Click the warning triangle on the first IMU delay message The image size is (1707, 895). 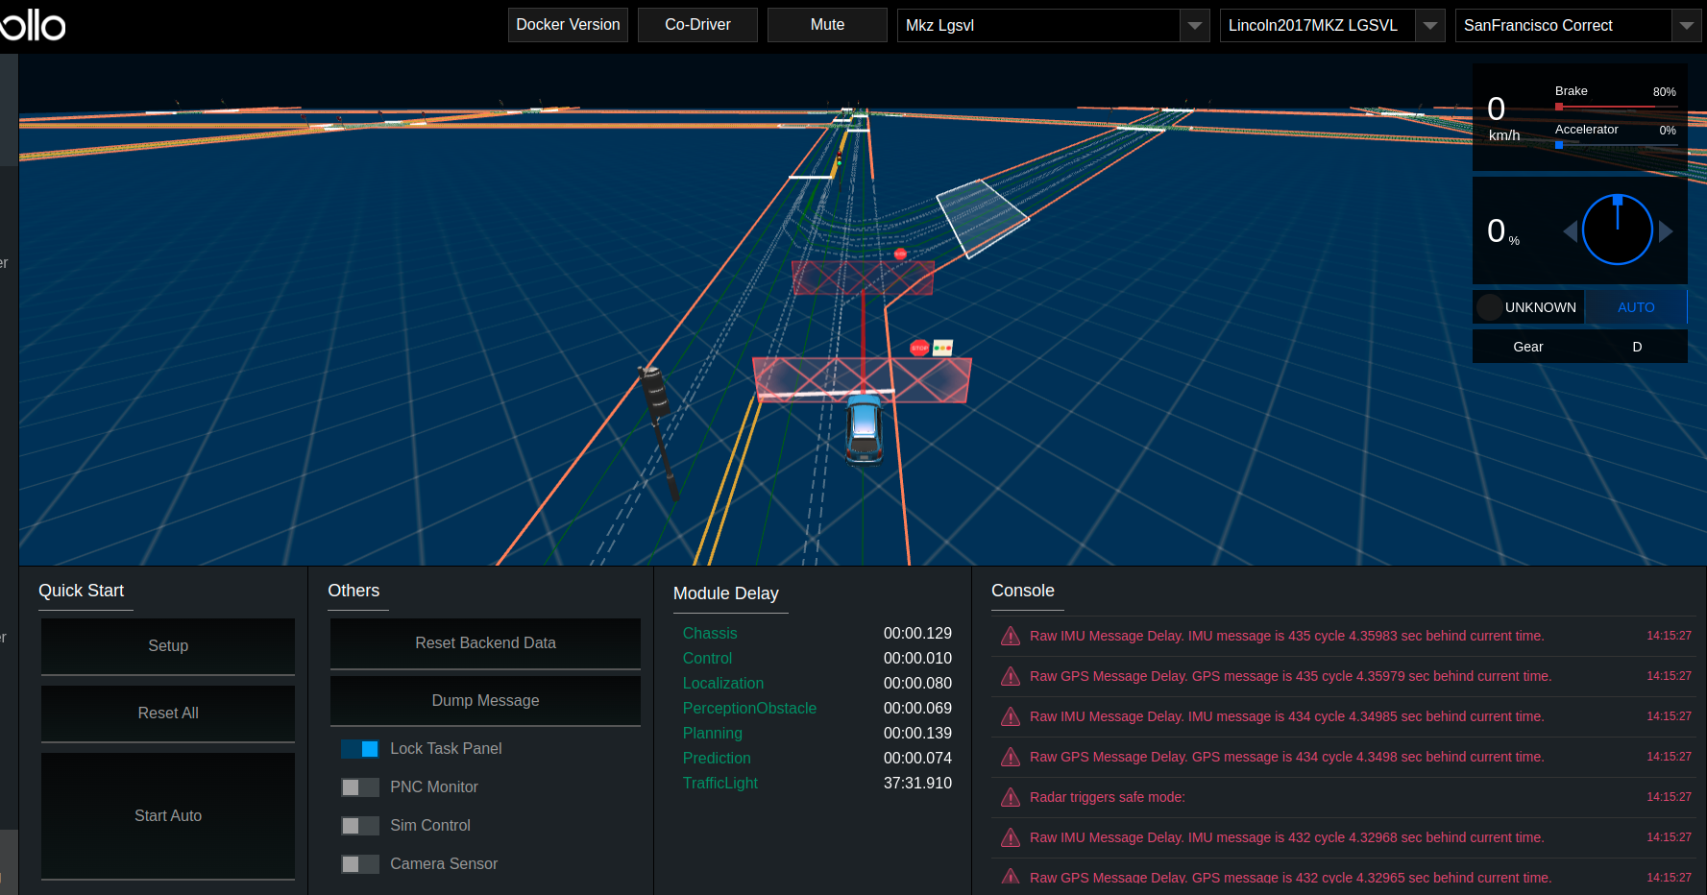(1010, 636)
